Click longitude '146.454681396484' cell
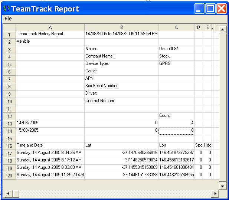The width and height of the screenshot is (229, 200). pos(176,168)
